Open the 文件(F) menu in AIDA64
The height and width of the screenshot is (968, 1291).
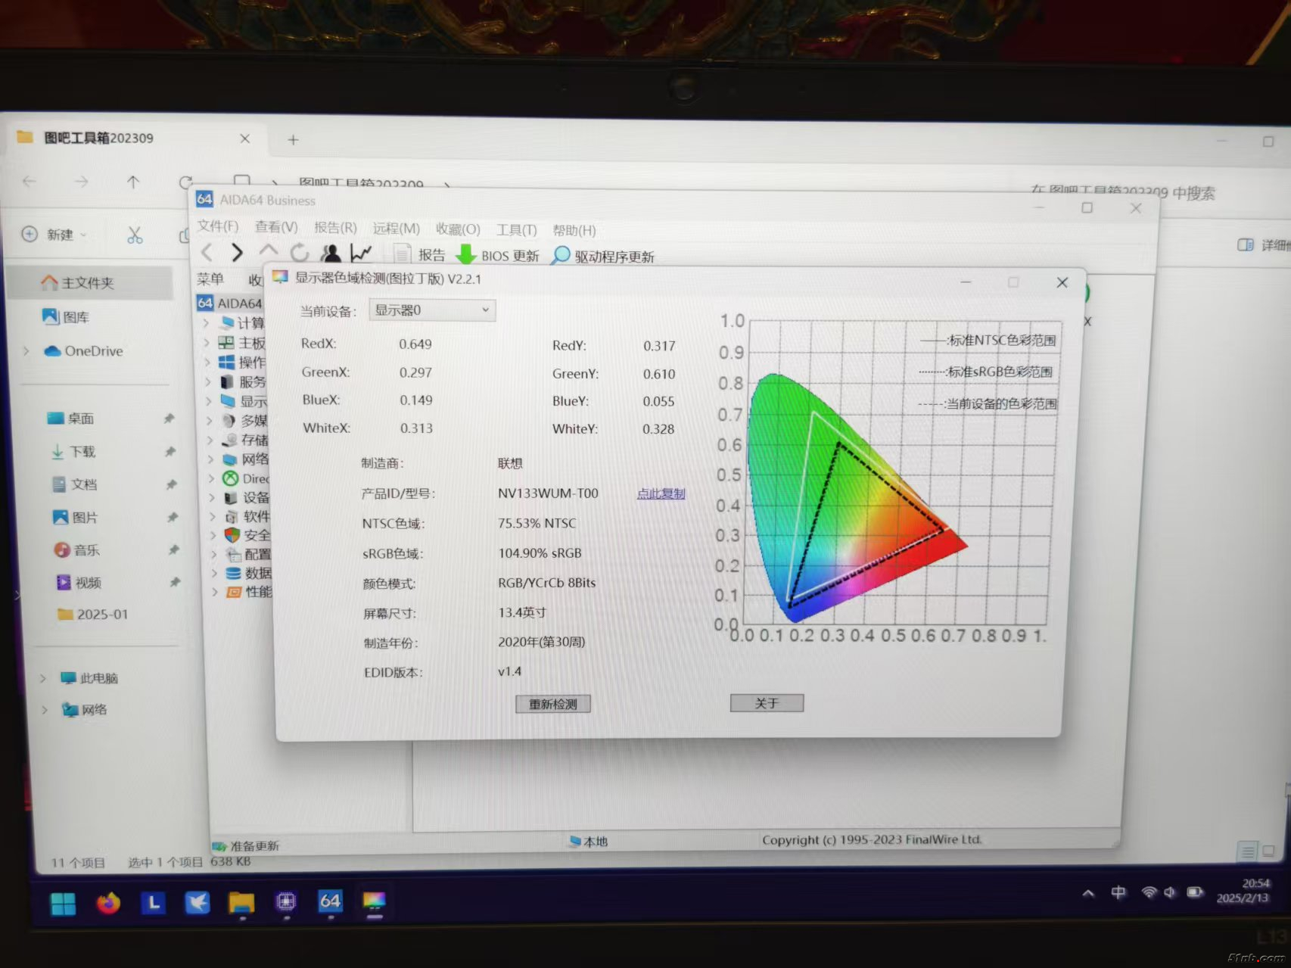pos(218,226)
